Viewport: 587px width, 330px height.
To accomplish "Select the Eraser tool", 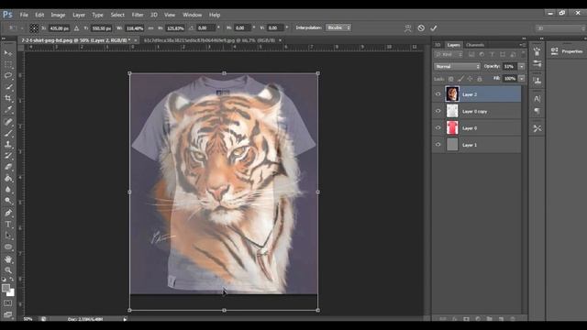I will [x=8, y=167].
